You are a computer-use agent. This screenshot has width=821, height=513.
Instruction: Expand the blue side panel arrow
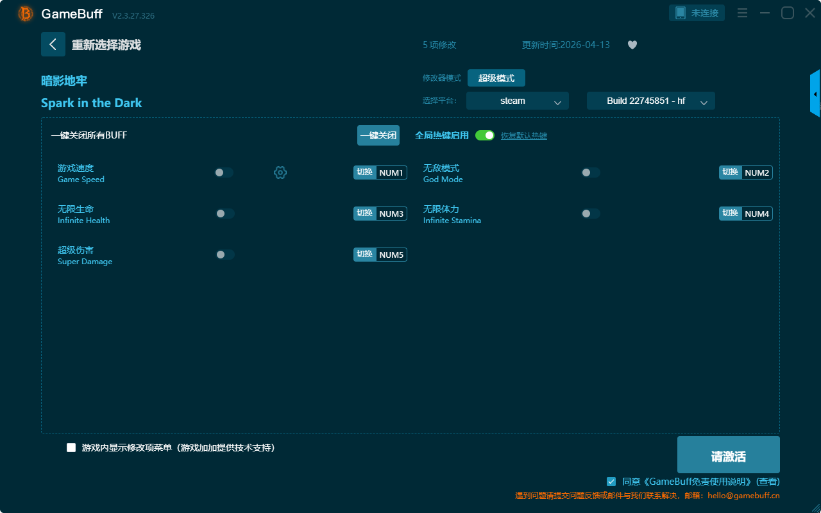coord(815,94)
